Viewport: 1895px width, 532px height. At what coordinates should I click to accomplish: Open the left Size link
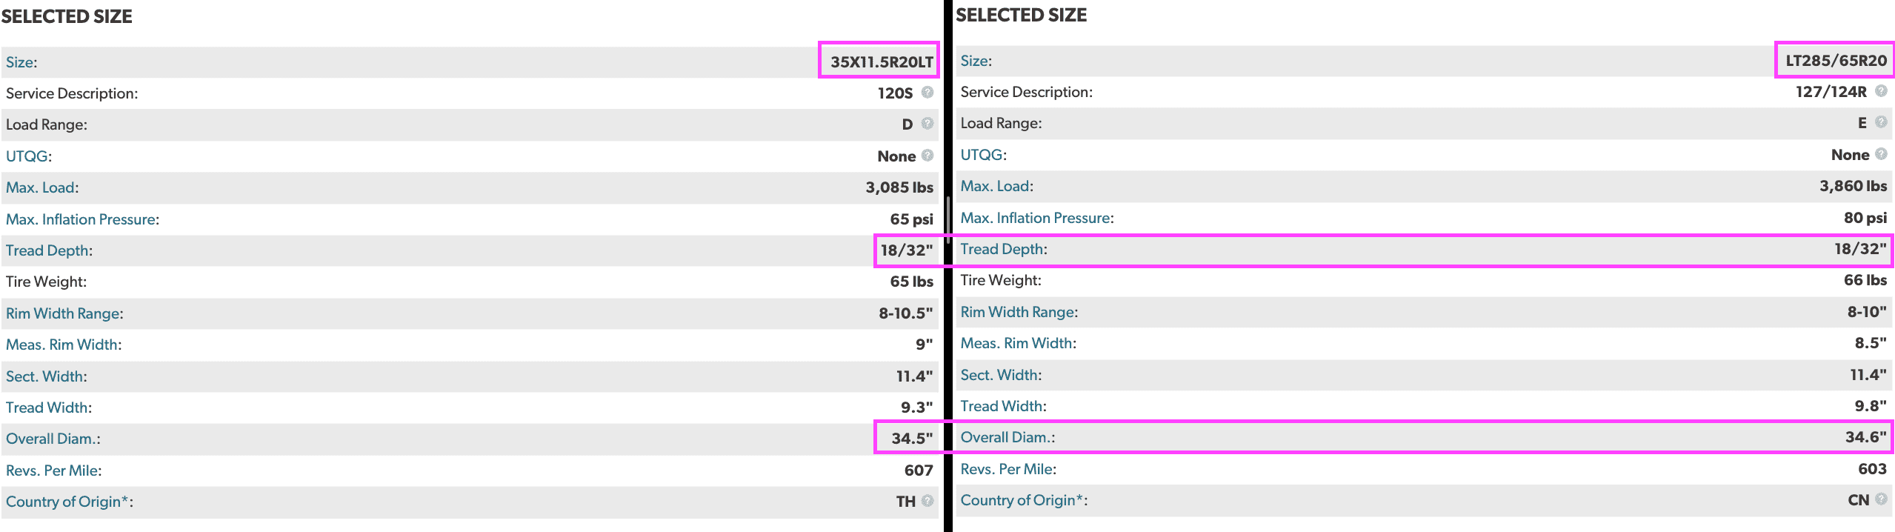(x=20, y=62)
